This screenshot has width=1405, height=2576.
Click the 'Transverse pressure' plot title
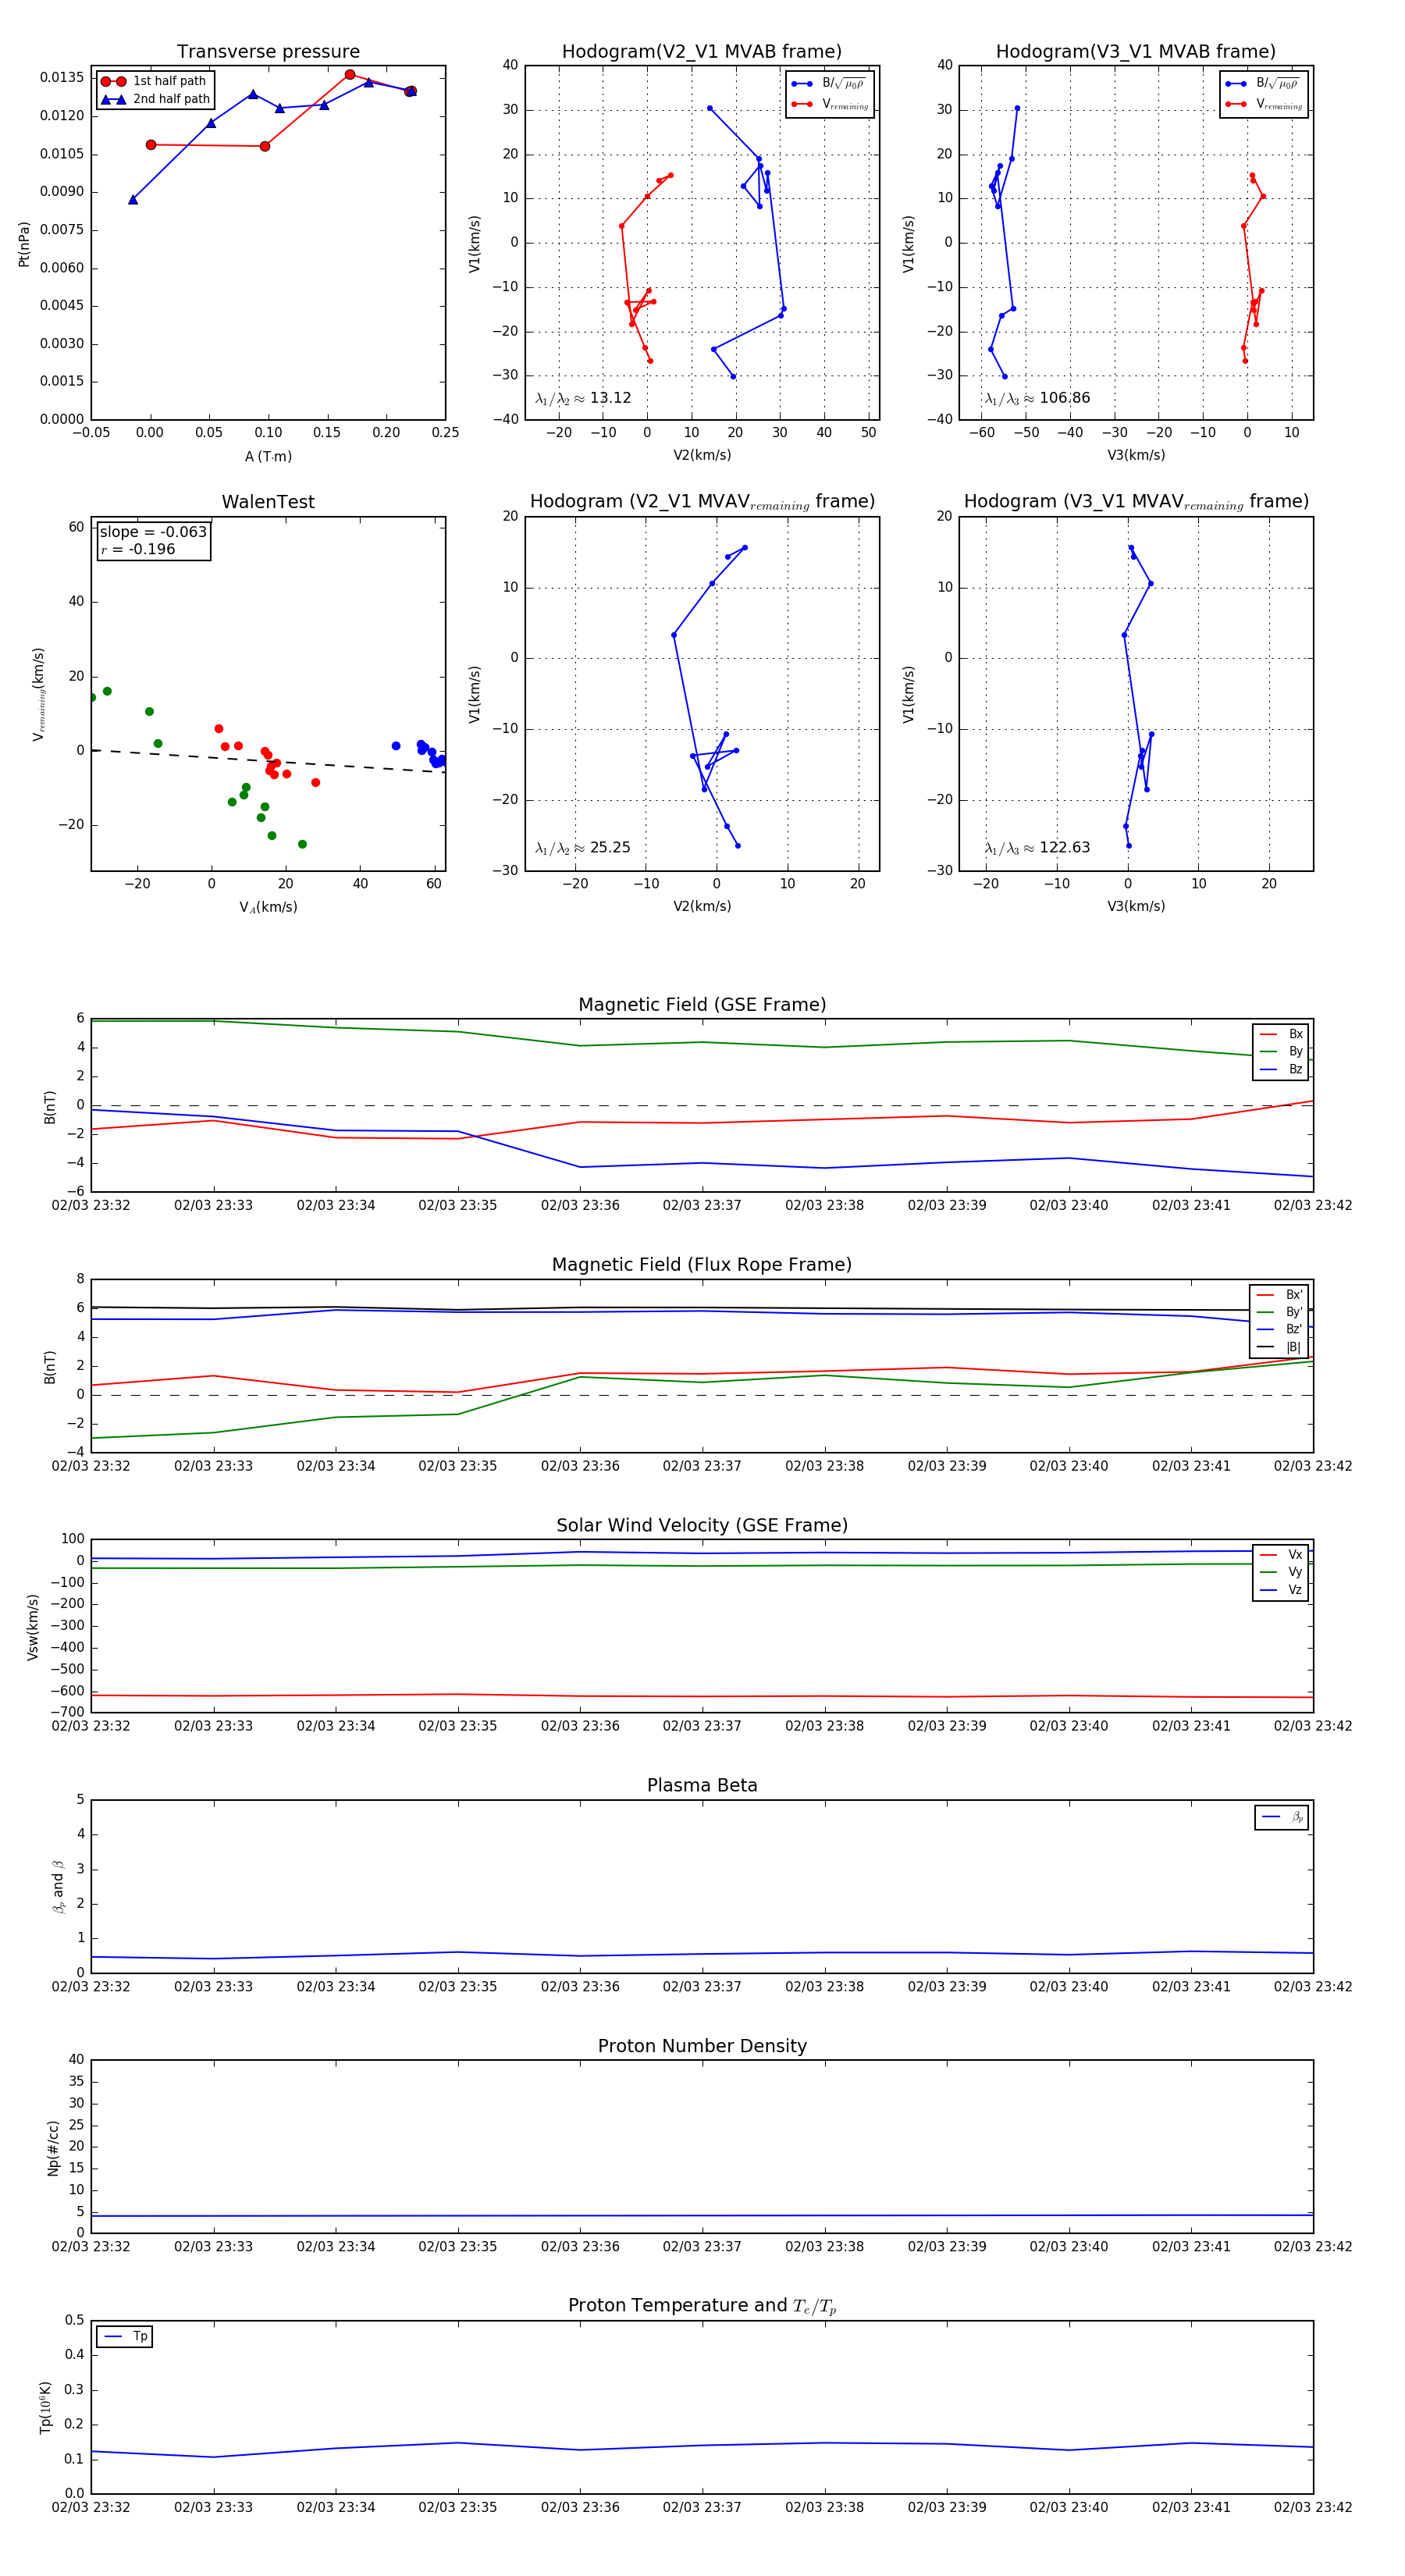click(x=268, y=52)
